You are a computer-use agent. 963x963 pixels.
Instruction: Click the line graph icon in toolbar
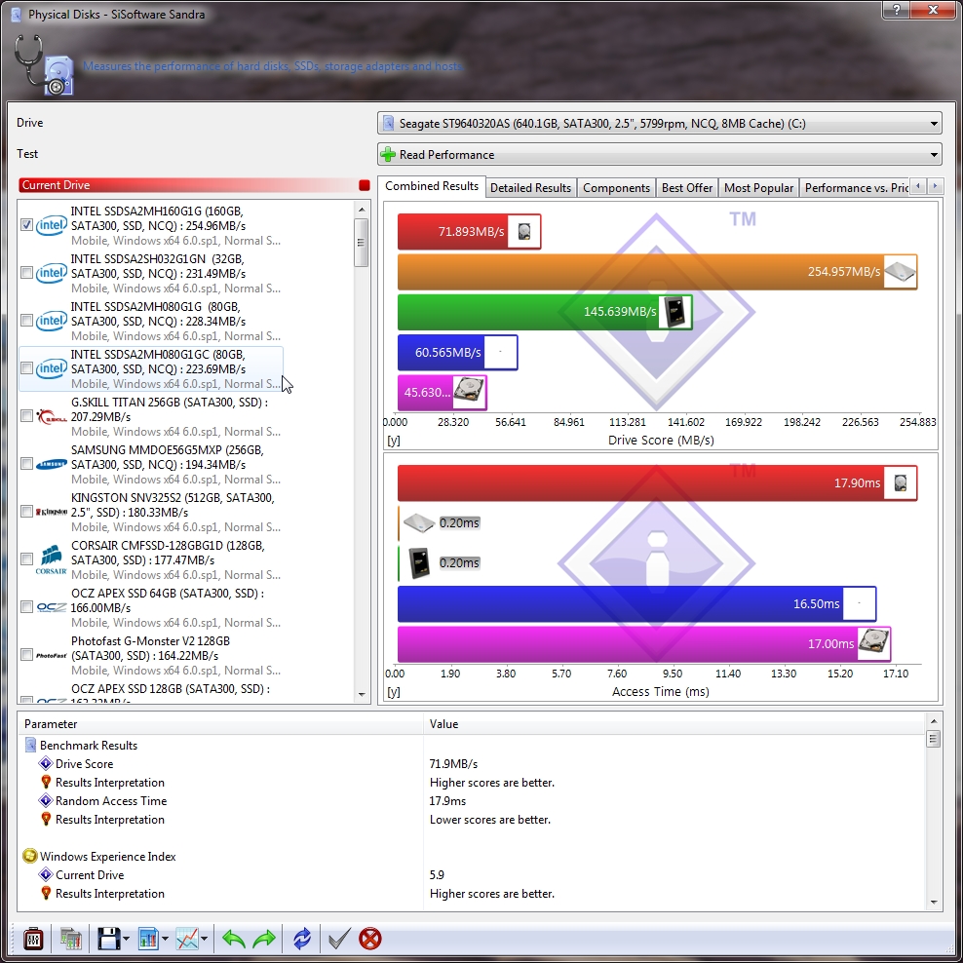pyautogui.click(x=187, y=939)
